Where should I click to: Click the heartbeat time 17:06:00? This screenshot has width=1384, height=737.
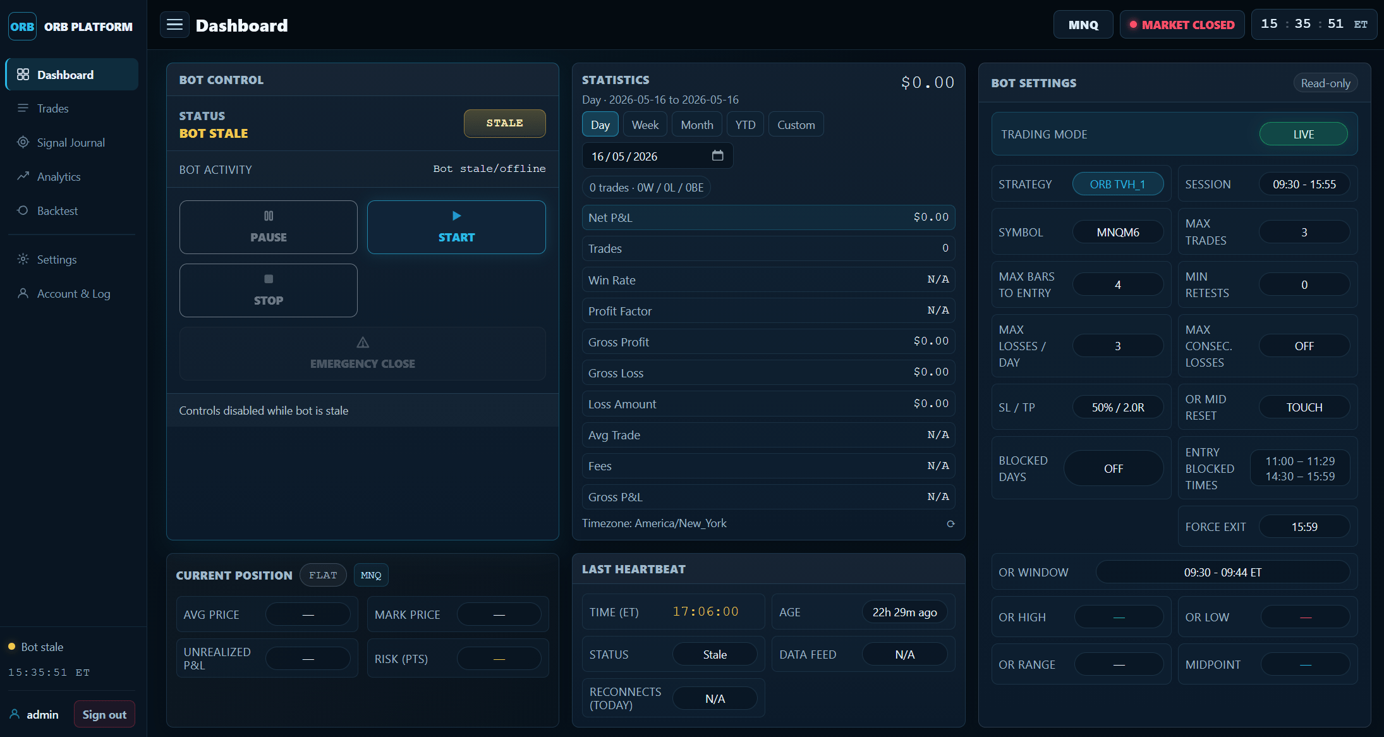(705, 611)
